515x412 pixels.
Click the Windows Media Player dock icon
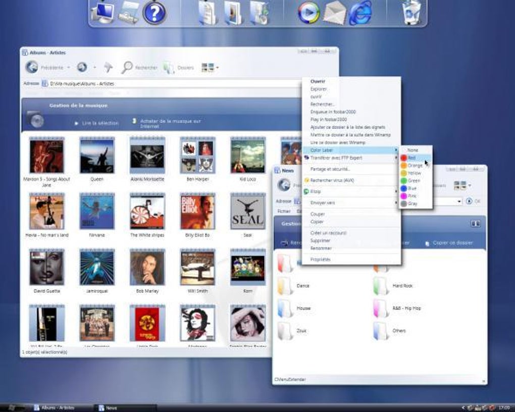click(308, 13)
